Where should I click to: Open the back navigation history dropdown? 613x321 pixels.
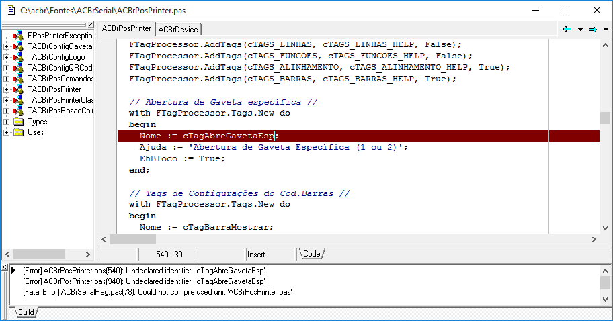pyautogui.click(x=580, y=30)
